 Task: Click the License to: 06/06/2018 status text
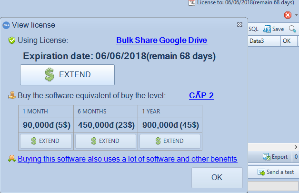coord(246,3)
